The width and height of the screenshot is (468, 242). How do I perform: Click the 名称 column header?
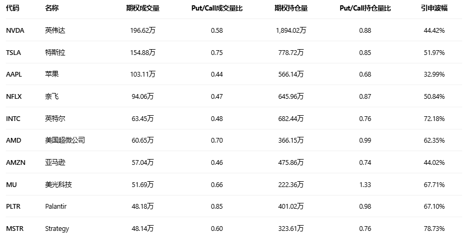[x=52, y=8]
